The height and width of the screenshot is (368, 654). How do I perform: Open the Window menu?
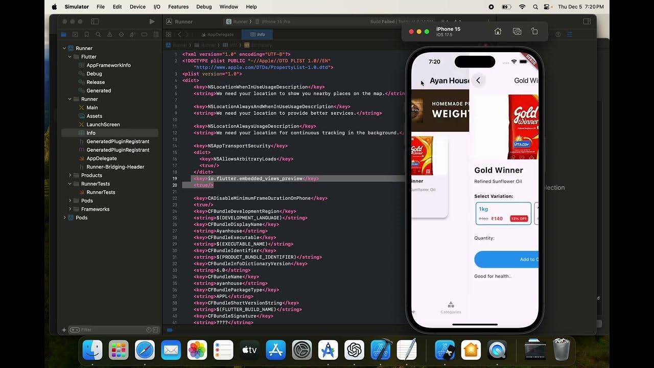(x=229, y=7)
